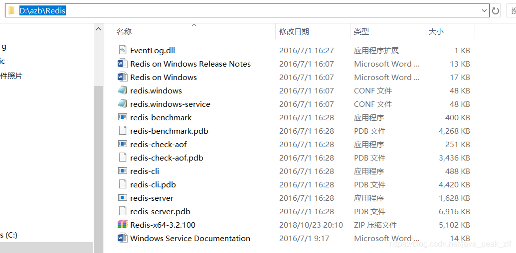Select the redis-benchmark.pdb file name
Image resolution: width=516 pixels, height=253 pixels.
[169, 131]
